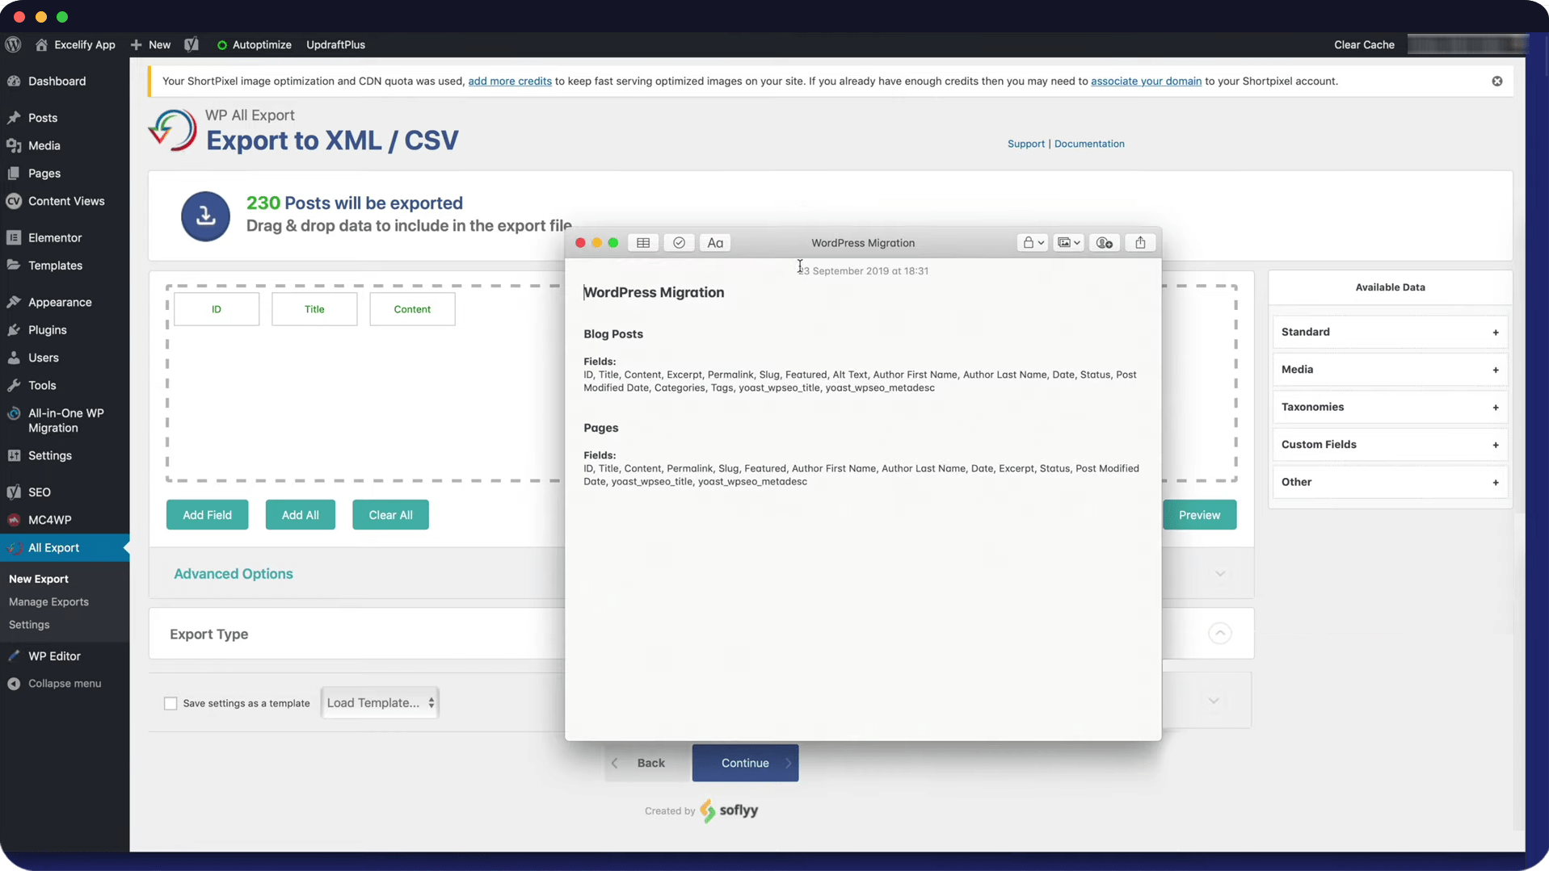
Task: Open the lock note dropdown in Notes
Action: (x=1032, y=243)
